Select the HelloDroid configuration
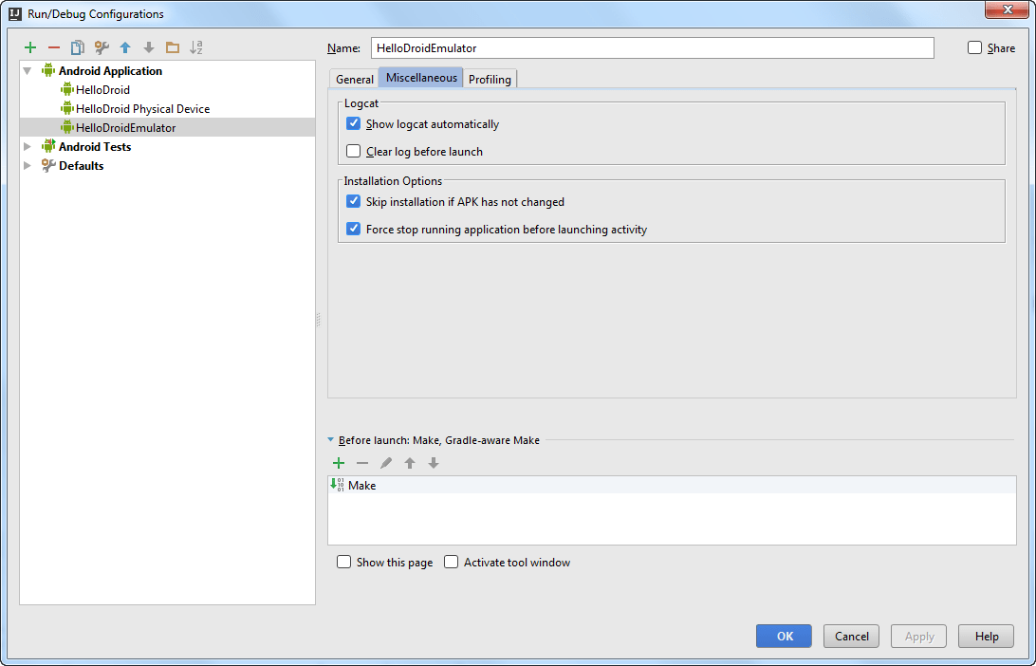This screenshot has width=1036, height=666. (102, 90)
